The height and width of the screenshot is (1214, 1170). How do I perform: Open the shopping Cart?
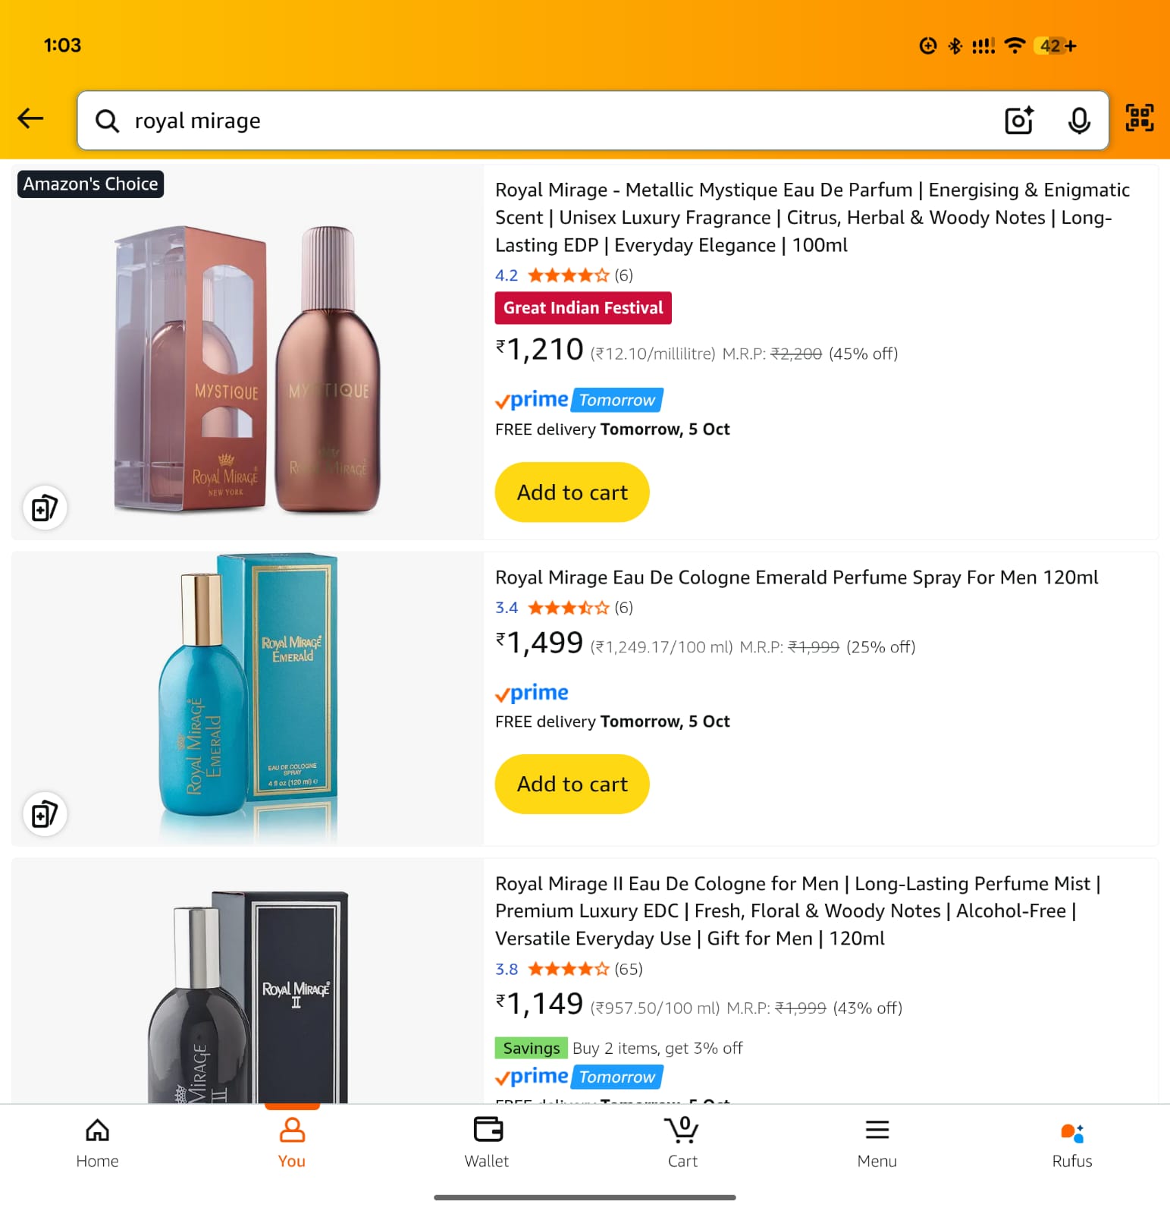point(682,1143)
